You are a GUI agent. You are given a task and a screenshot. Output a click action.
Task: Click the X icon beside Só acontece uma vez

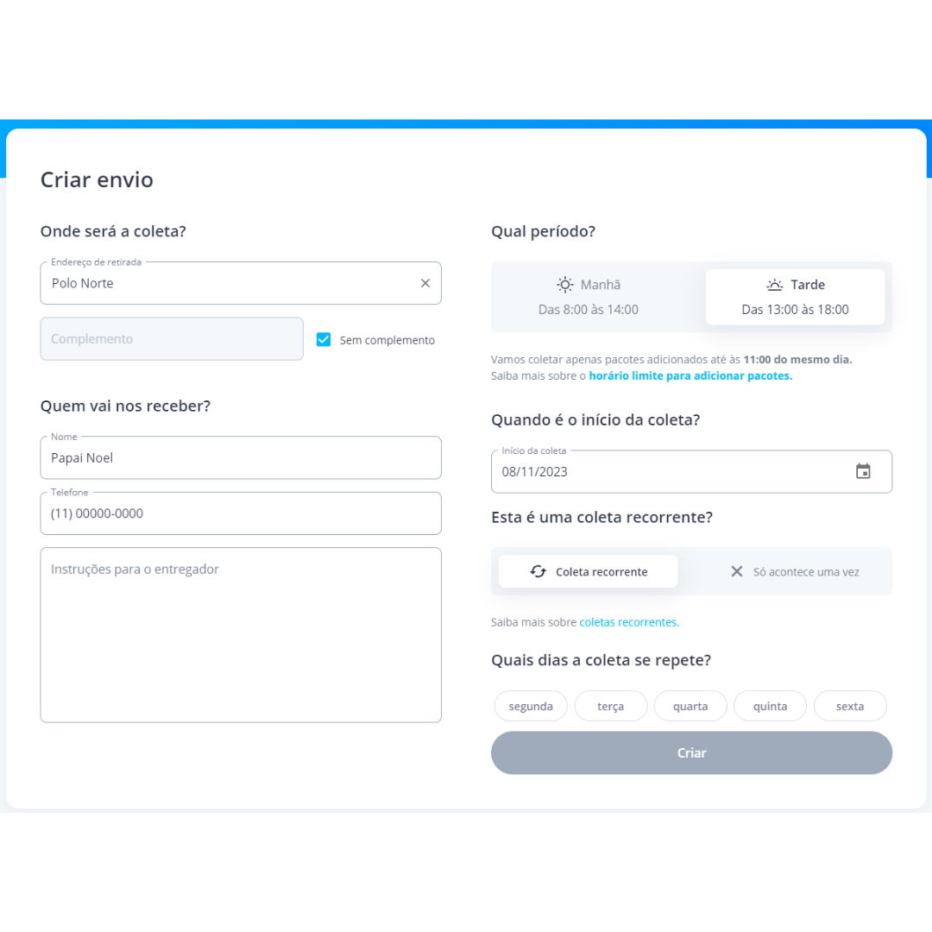pos(736,572)
